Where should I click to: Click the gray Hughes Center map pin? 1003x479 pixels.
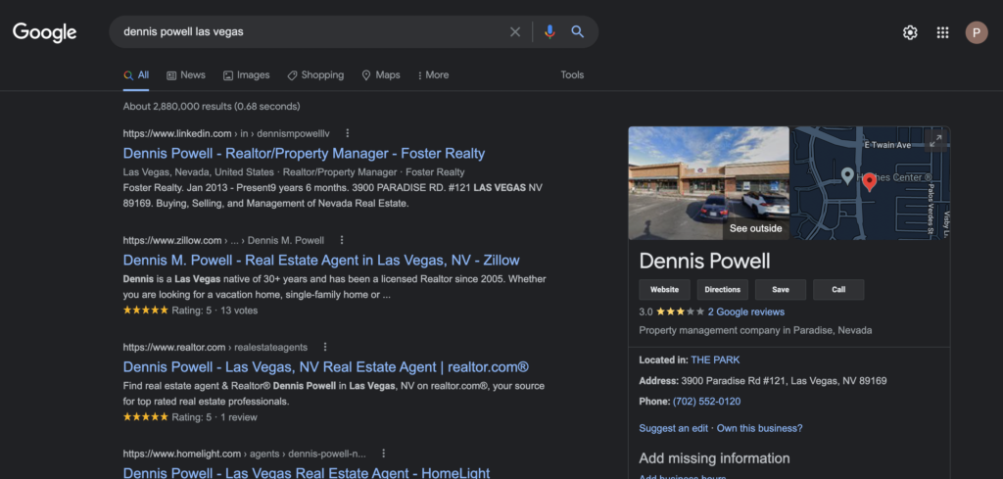pyautogui.click(x=847, y=175)
